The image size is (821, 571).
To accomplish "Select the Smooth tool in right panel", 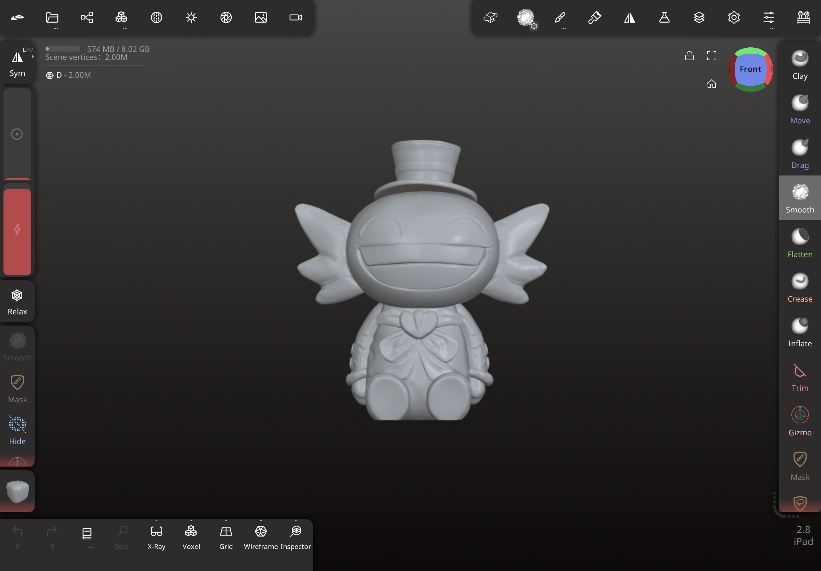I will tap(800, 198).
